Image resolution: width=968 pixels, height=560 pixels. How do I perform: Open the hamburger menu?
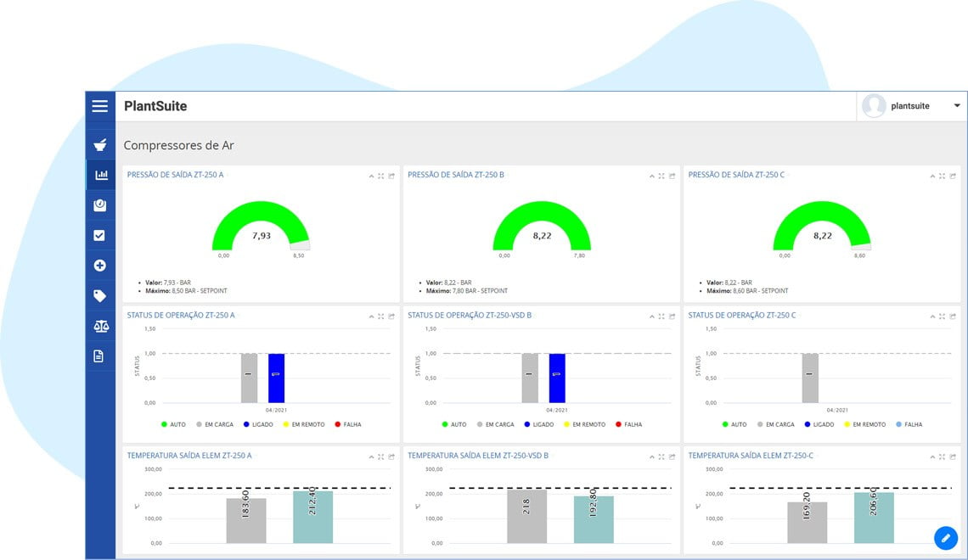[100, 106]
